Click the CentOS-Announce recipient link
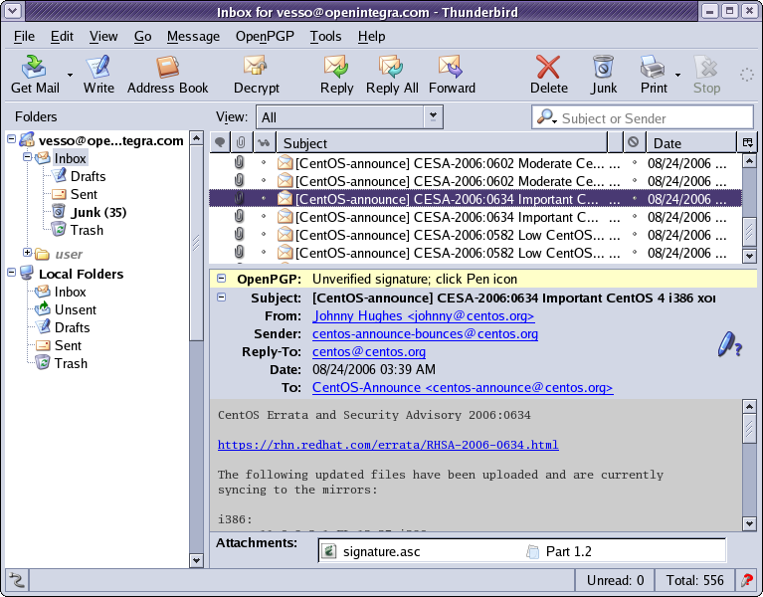The image size is (763, 597). (x=463, y=388)
